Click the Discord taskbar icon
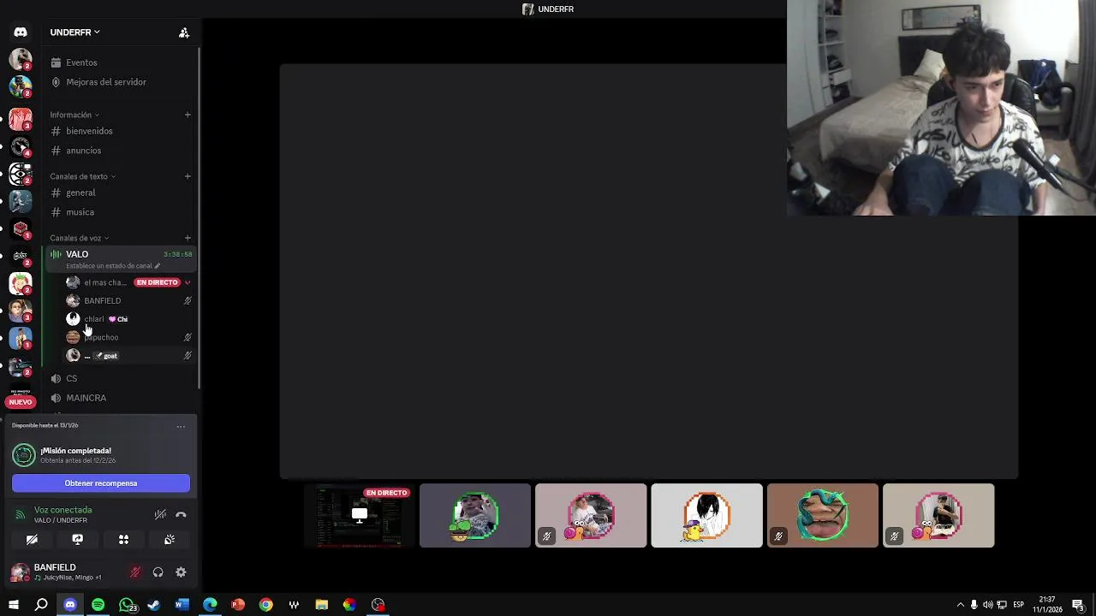Screen dimensions: 1096x616 [x=70, y=605]
